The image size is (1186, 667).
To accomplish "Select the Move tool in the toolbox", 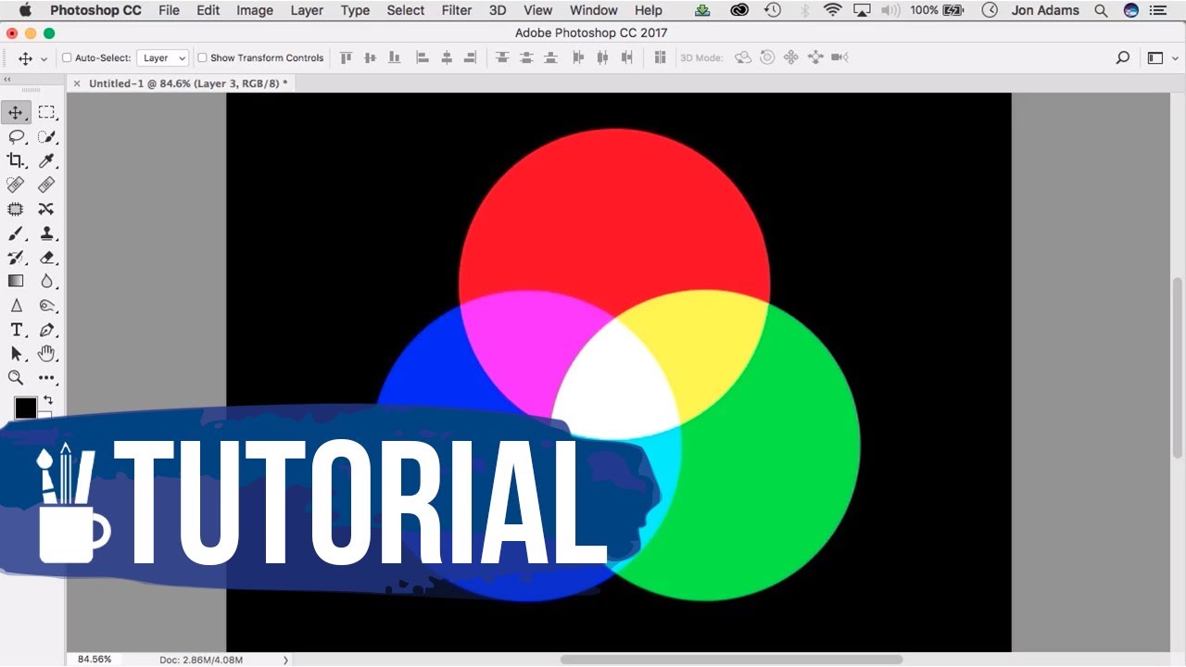I will [16, 113].
